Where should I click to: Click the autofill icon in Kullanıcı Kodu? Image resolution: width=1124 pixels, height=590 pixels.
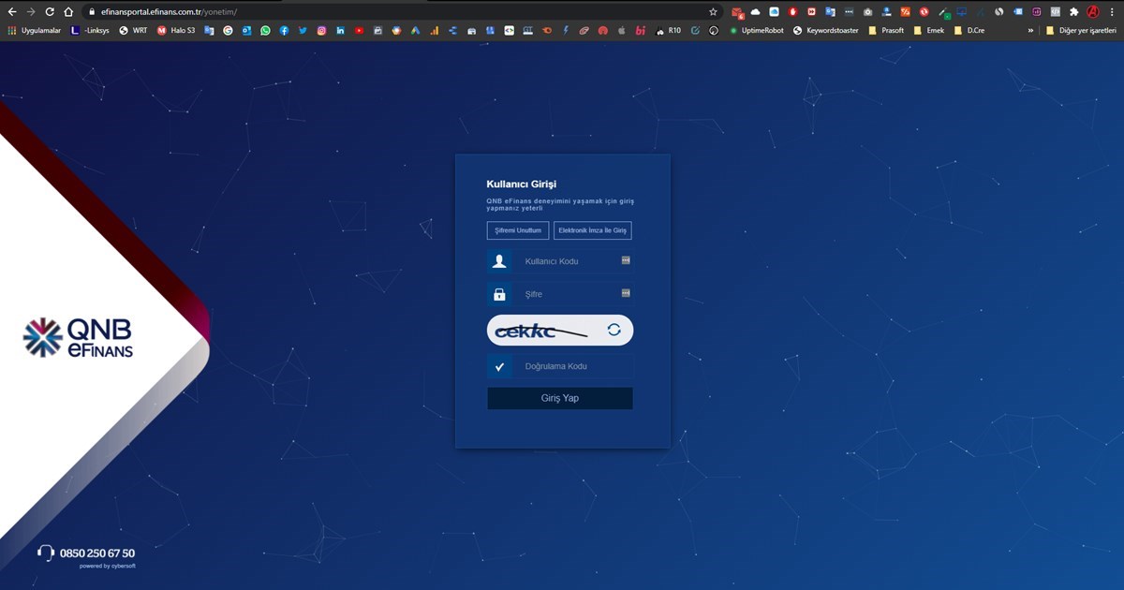pos(626,260)
